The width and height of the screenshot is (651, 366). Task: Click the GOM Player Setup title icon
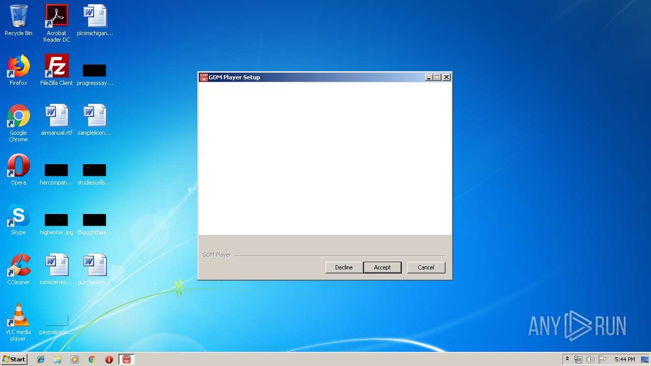(x=203, y=77)
